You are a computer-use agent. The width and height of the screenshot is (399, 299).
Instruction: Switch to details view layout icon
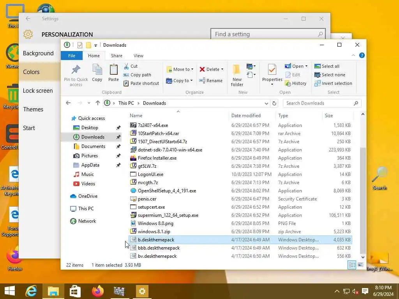[352, 265]
